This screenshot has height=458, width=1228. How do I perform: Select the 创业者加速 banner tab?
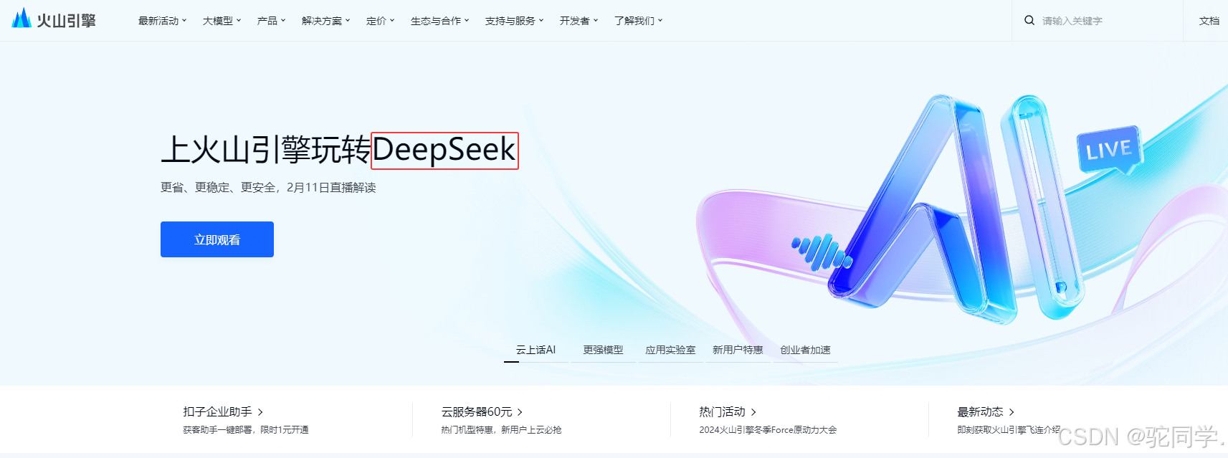point(805,350)
